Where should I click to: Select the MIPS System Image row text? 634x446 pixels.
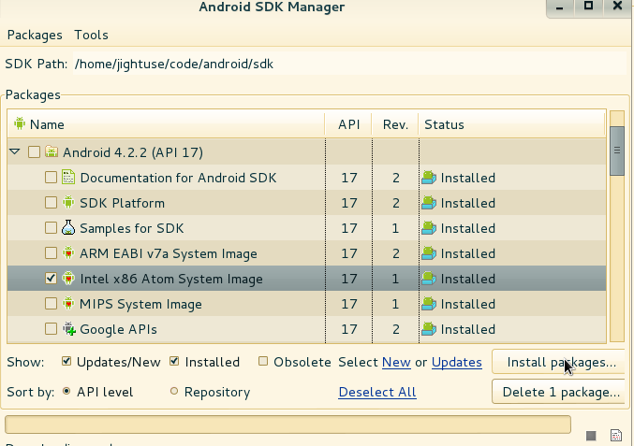click(140, 304)
